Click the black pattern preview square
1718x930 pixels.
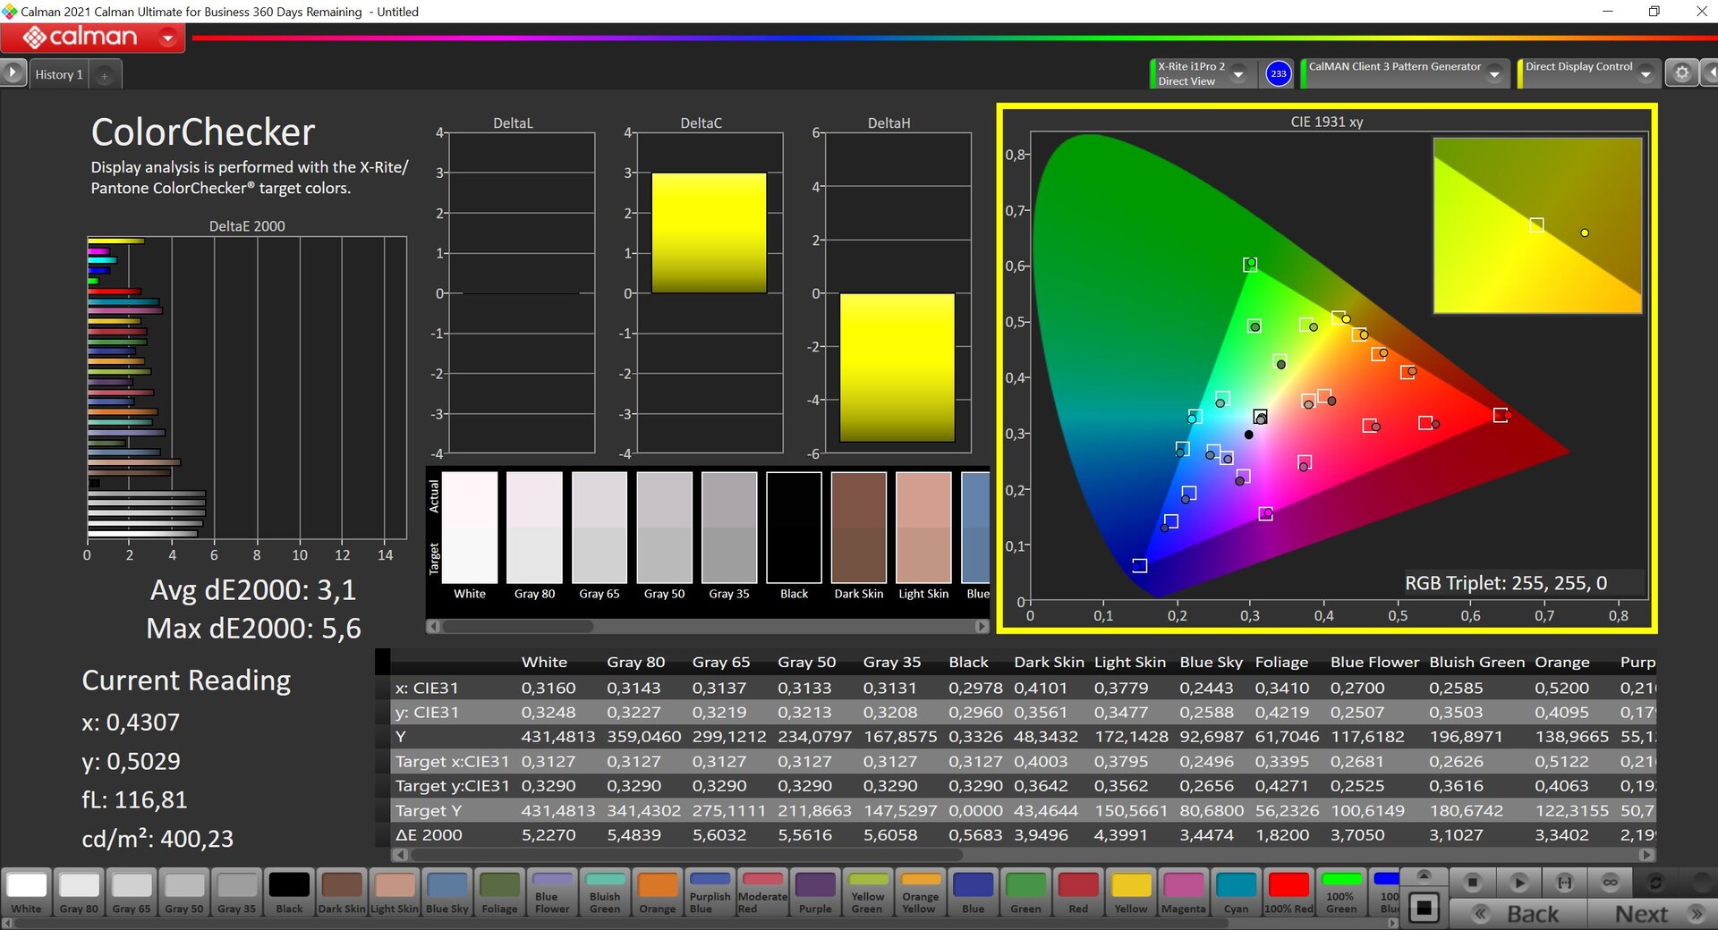[1424, 909]
